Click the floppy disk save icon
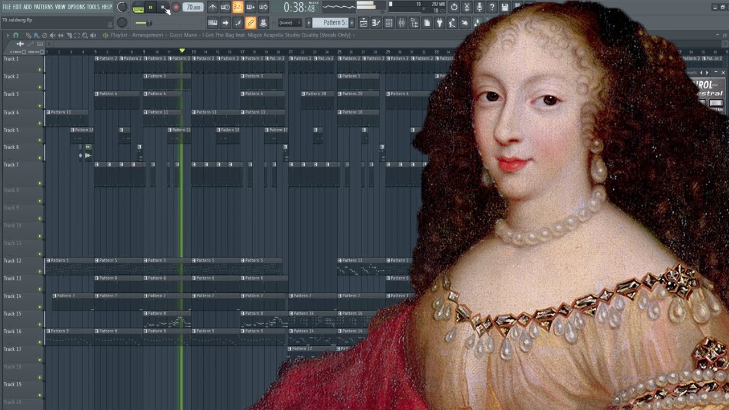 505,7
